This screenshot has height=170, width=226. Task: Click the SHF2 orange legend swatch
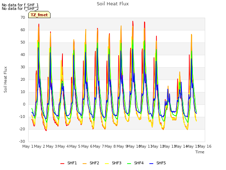tap(85, 164)
